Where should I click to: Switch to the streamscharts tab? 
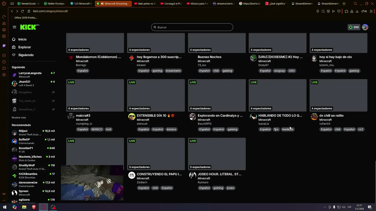click(x=224, y=4)
